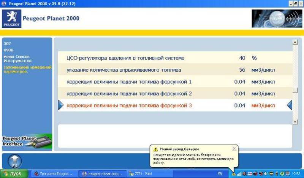Click the EN language indicator in taskbar
The height and width of the screenshot is (178, 304).
click(x=219, y=174)
